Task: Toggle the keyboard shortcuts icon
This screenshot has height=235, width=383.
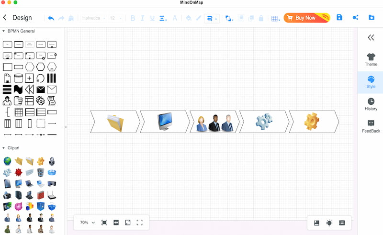Action: point(342,223)
